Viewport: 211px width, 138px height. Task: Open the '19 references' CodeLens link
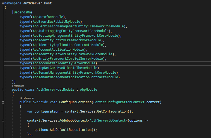(x=26, y=98)
